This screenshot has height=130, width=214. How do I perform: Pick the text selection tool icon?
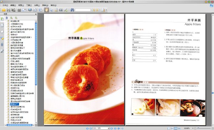tap(56, 10)
